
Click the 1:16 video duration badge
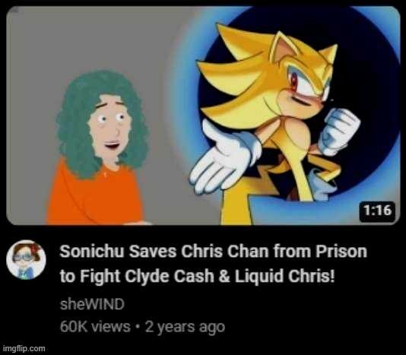click(x=378, y=210)
